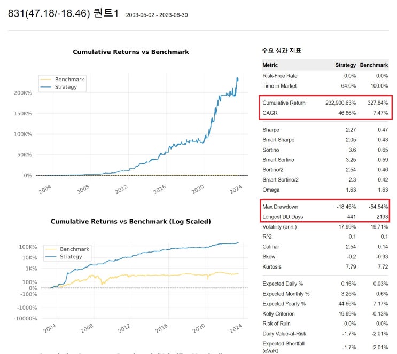Screen dimensions: 397x354
Task: Click the CAGR row label
Action: click(270, 113)
